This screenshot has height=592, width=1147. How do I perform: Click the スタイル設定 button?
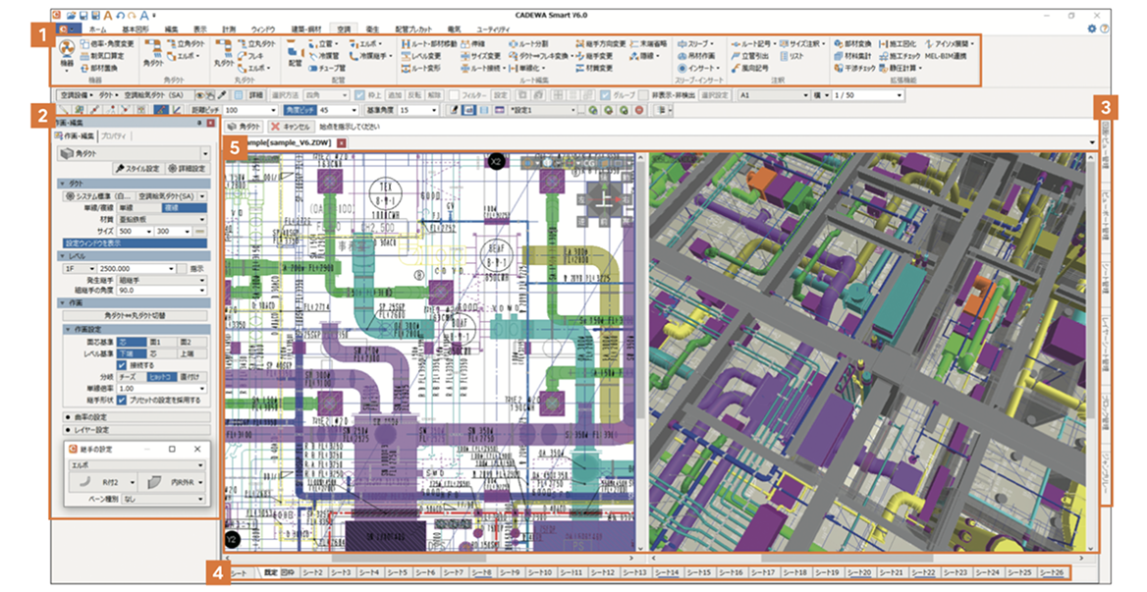click(137, 169)
